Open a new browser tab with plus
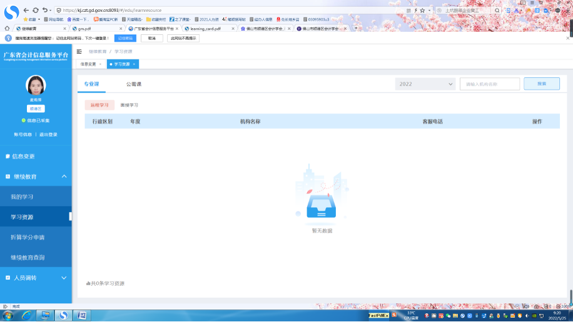Image resolution: width=573 pixels, height=322 pixels. [x=355, y=28]
